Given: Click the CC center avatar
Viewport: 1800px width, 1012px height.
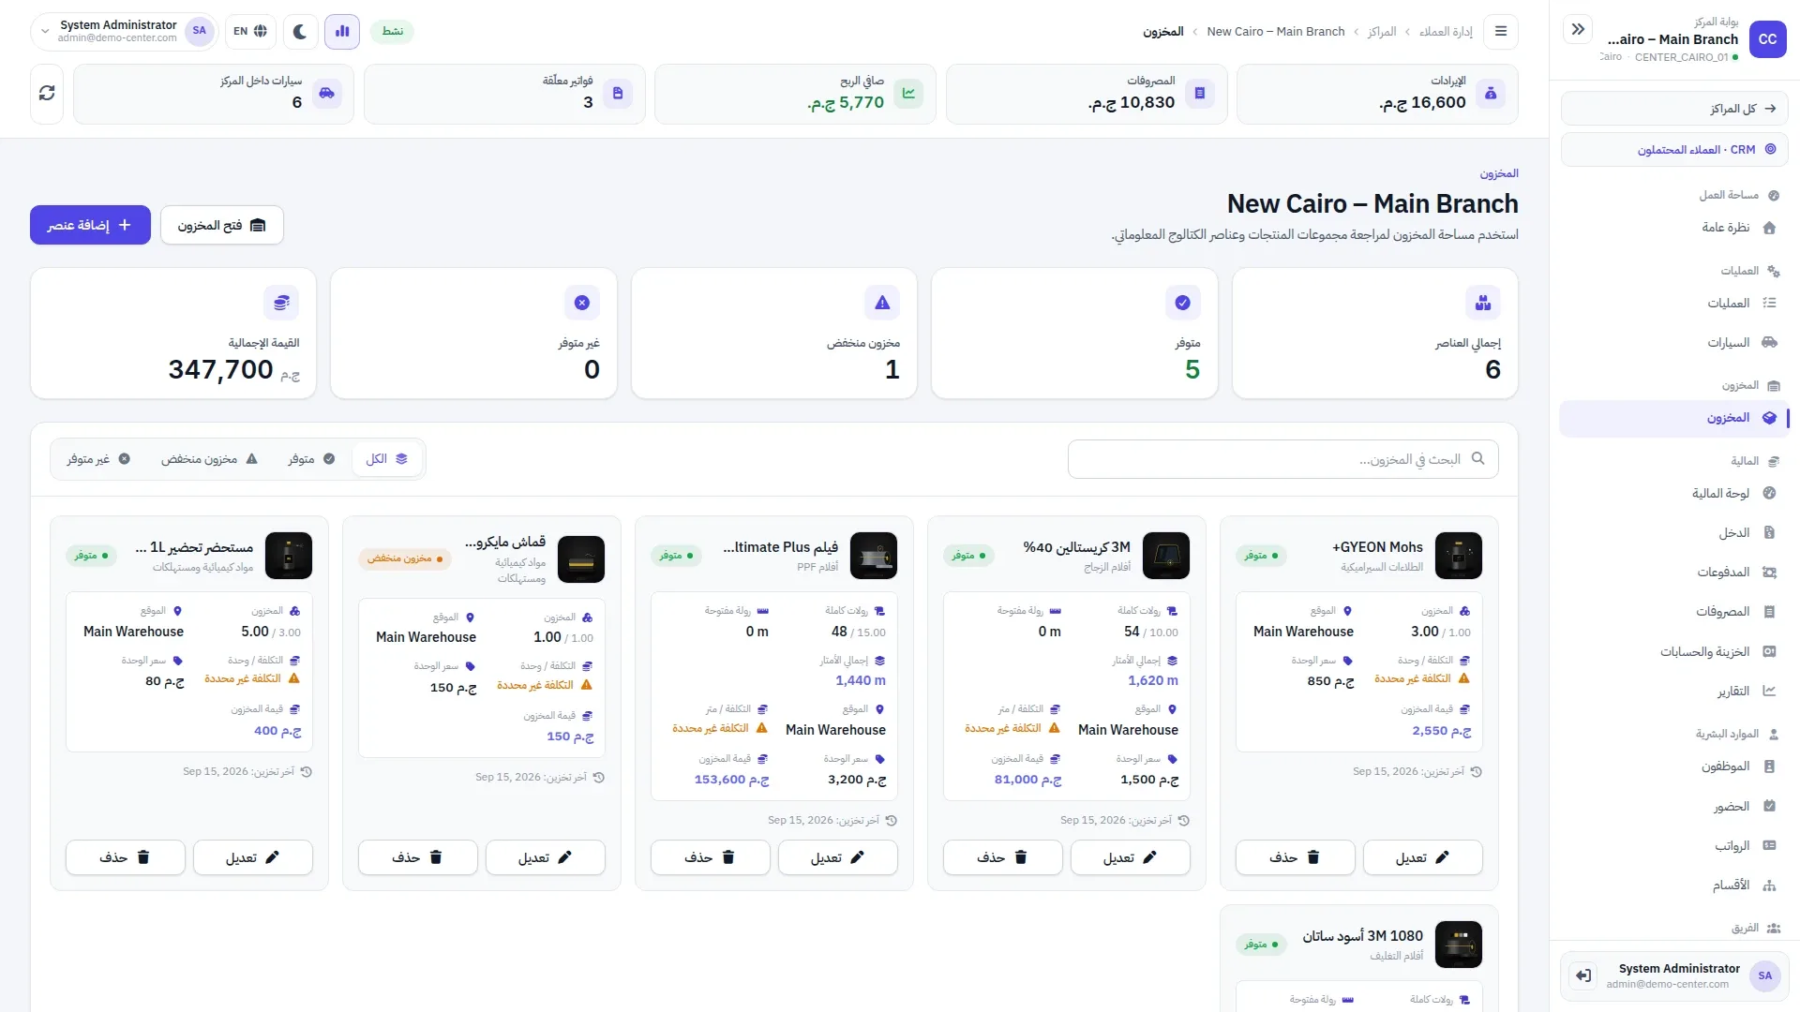Looking at the screenshot, I should (1767, 39).
